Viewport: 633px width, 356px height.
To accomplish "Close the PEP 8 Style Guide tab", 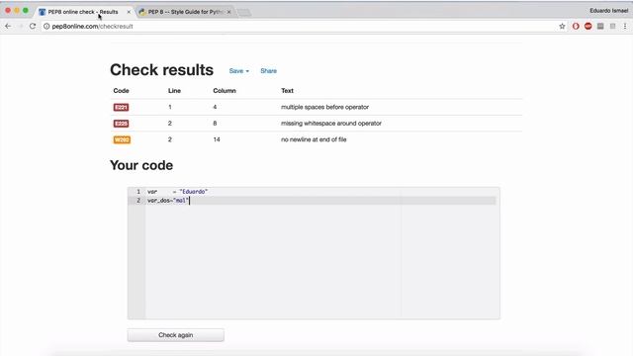I will click(228, 12).
